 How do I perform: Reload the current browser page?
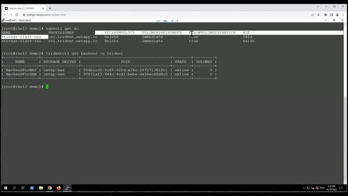17,15
